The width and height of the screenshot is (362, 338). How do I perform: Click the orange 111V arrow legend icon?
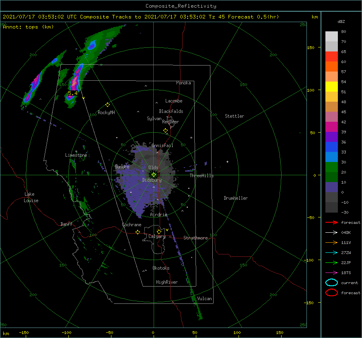click(331, 242)
